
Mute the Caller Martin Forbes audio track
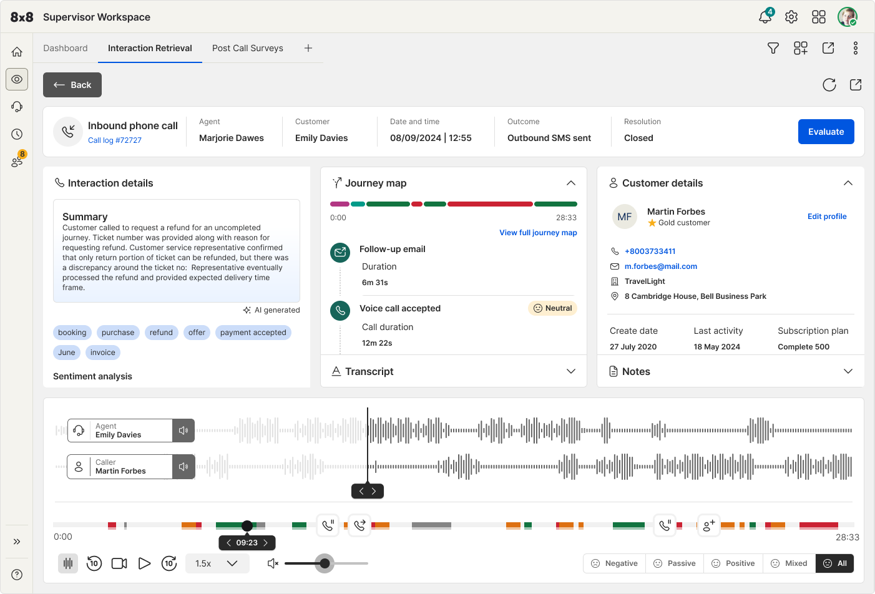[x=183, y=467]
